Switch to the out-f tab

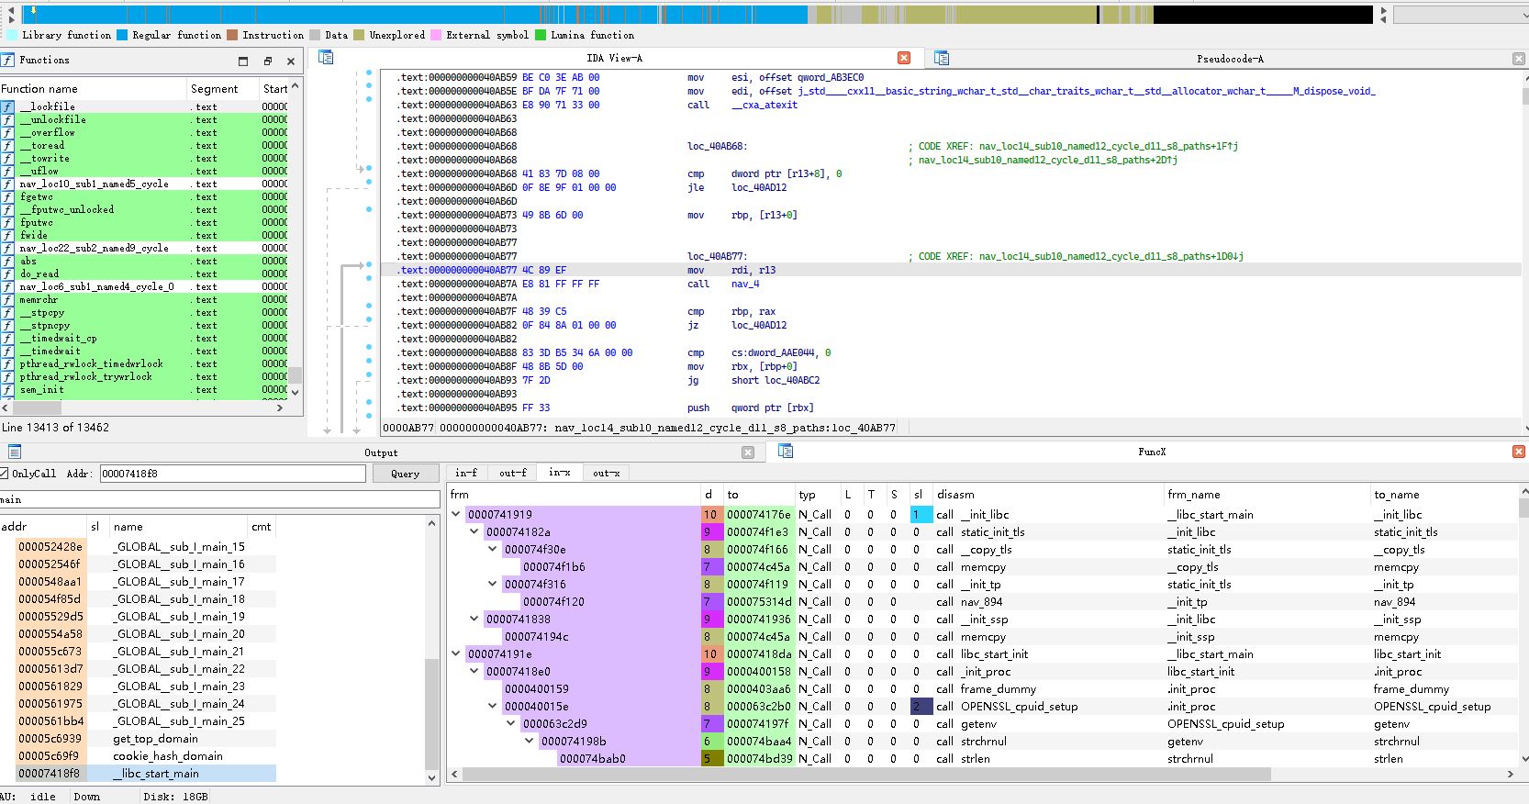[x=513, y=473]
